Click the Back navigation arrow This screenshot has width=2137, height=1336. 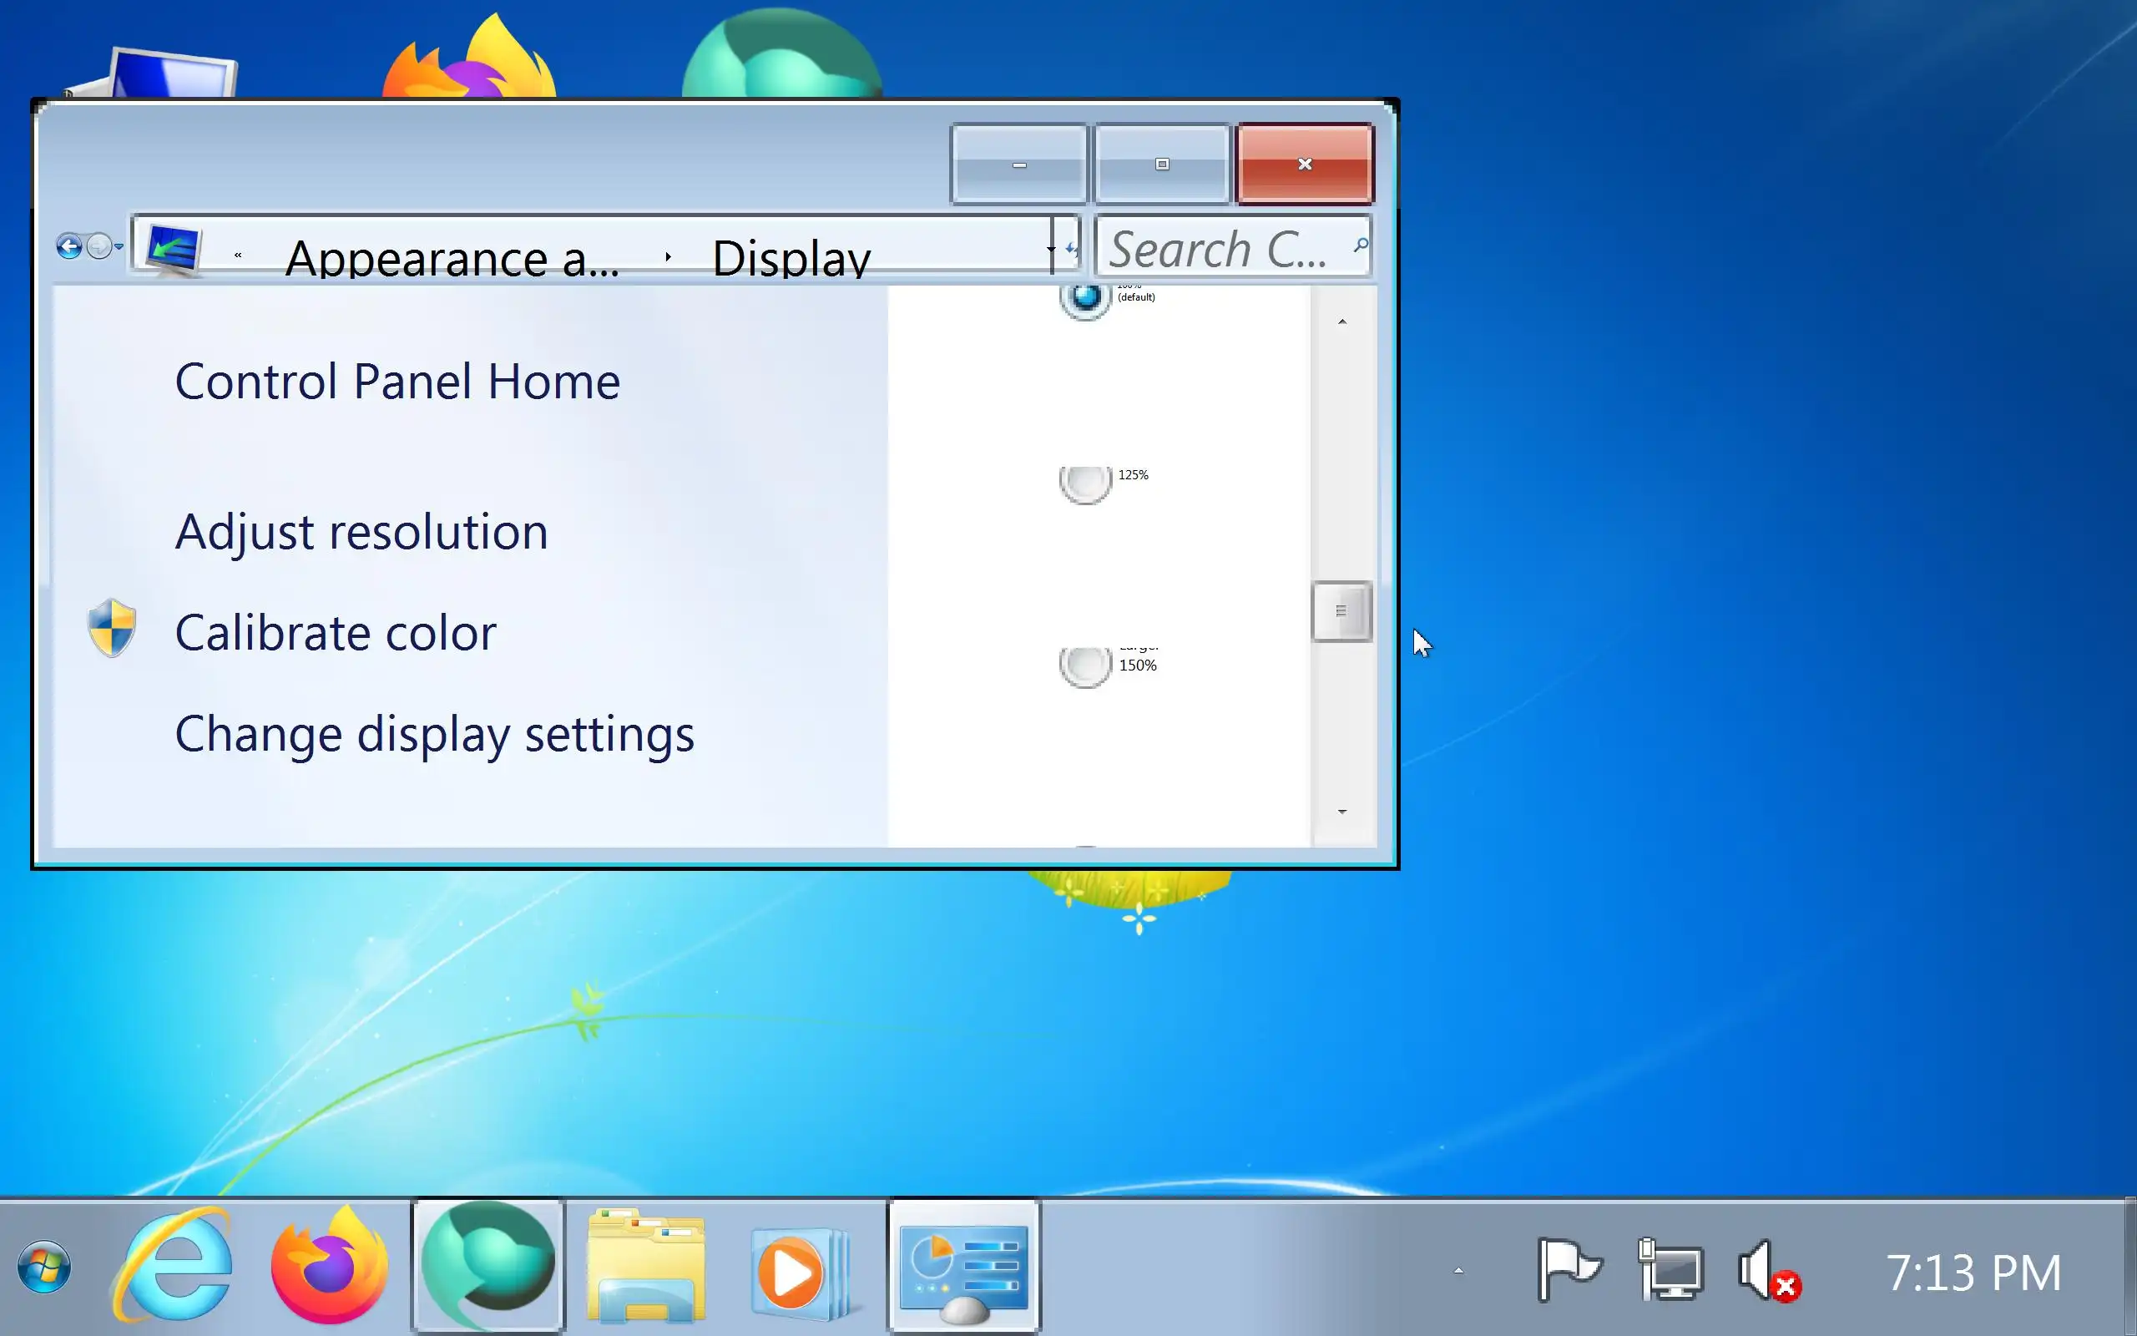(69, 245)
